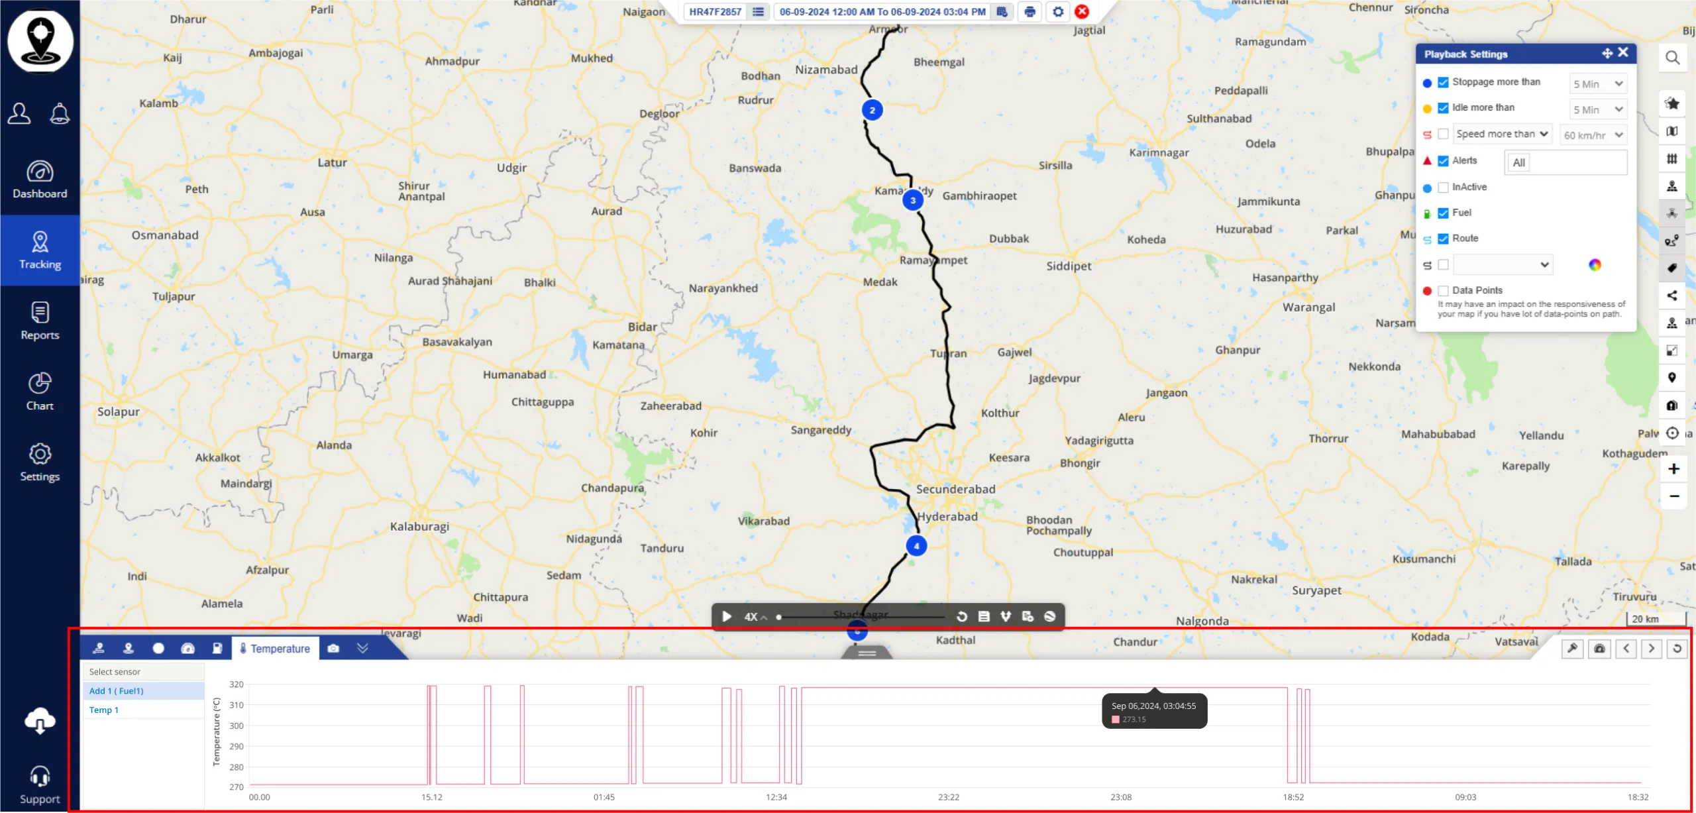Image resolution: width=1696 pixels, height=813 pixels.
Task: Select the Temp 1 sensor
Action: [104, 710]
